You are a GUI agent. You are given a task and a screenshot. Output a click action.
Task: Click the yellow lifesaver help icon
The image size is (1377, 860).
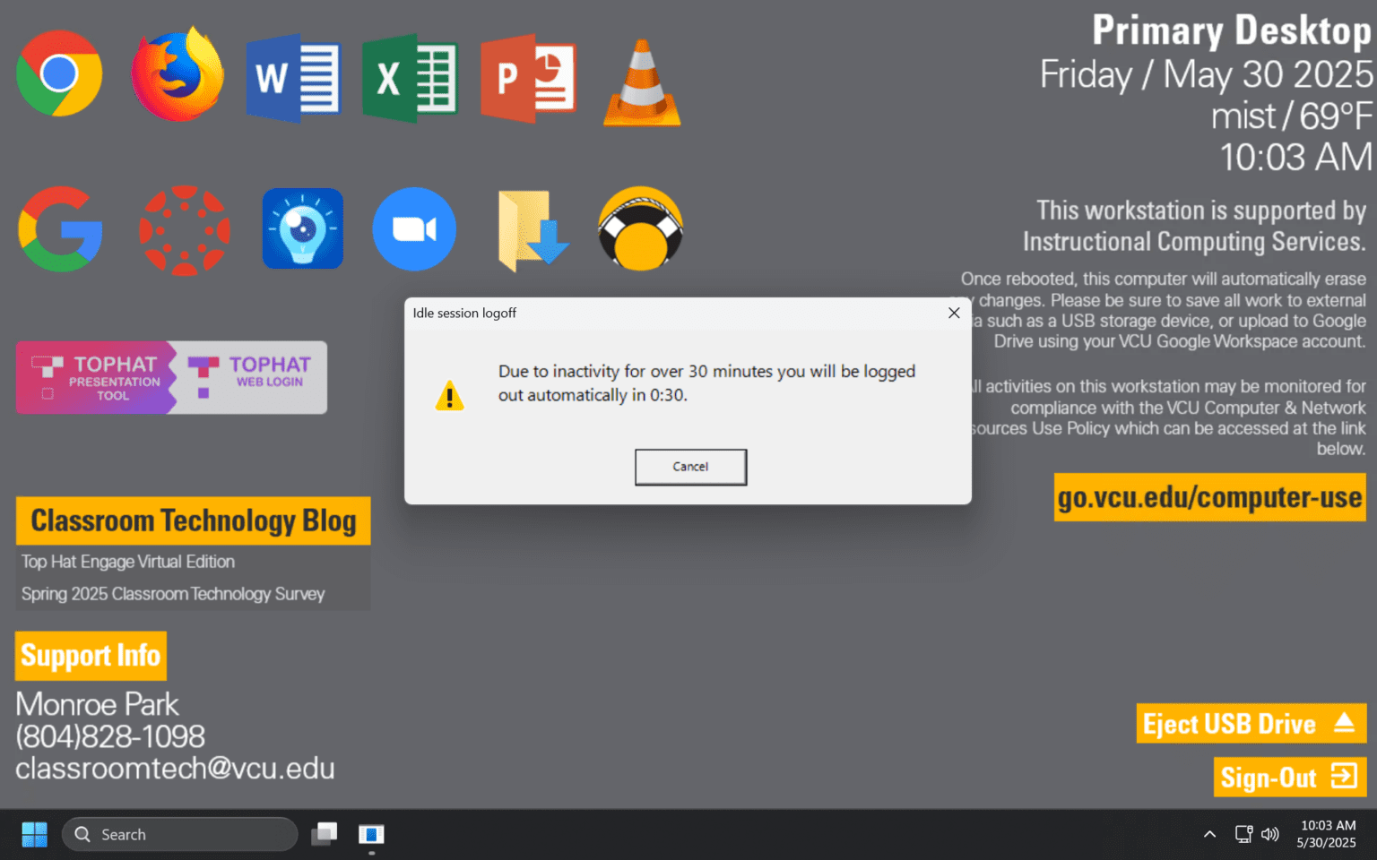click(x=641, y=229)
